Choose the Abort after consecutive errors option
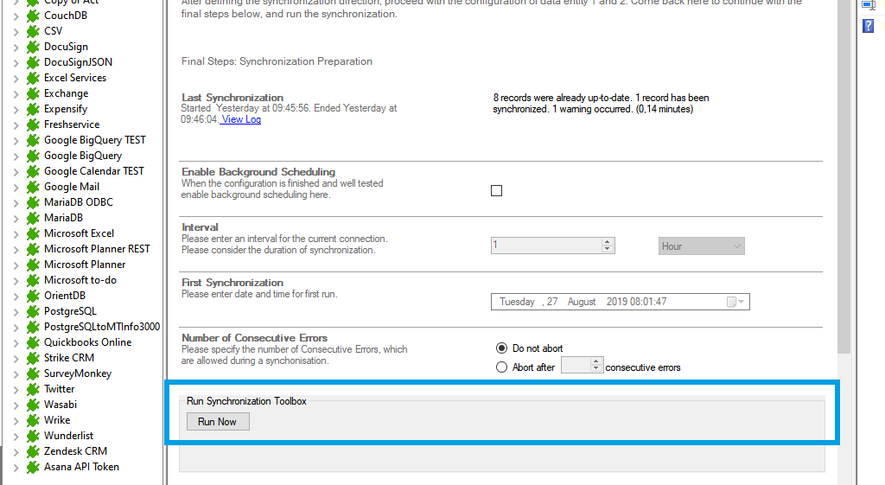The height and width of the screenshot is (485, 885). pos(501,367)
